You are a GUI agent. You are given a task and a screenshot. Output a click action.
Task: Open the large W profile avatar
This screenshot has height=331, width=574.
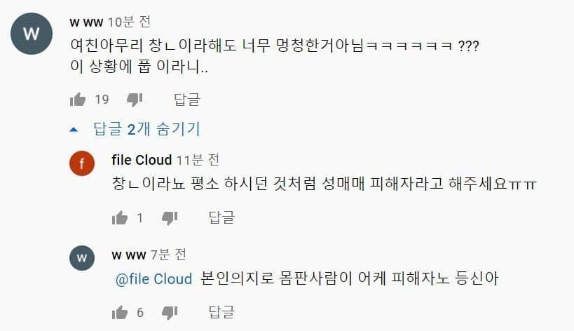(32, 34)
